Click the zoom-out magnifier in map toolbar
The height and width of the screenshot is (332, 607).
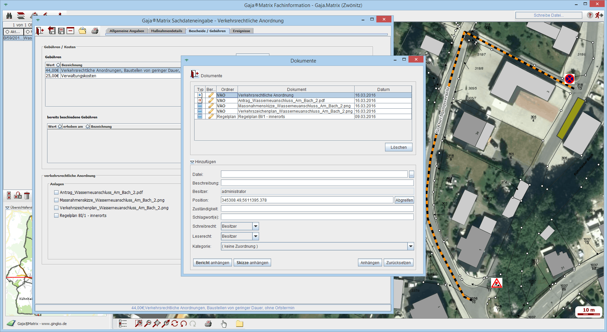coord(147,323)
